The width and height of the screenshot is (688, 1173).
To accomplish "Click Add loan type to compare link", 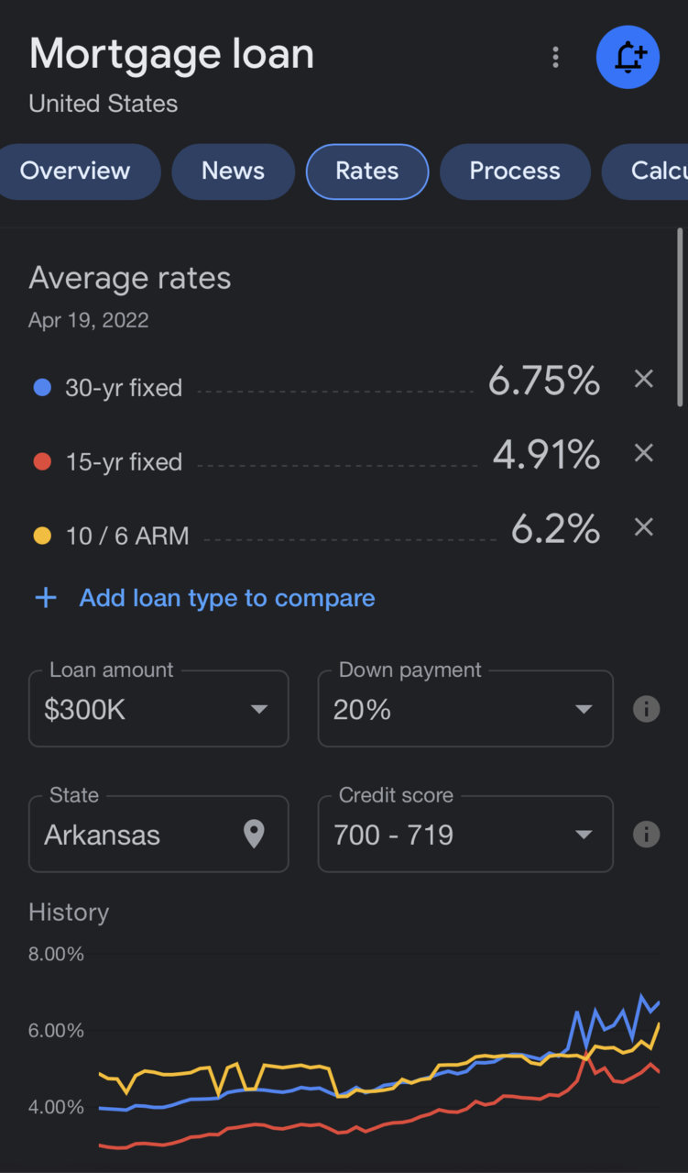I will click(227, 598).
